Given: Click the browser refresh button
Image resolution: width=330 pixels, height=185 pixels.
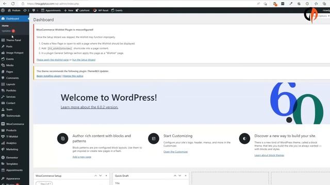Looking at the screenshot, I should (x=13, y=4).
